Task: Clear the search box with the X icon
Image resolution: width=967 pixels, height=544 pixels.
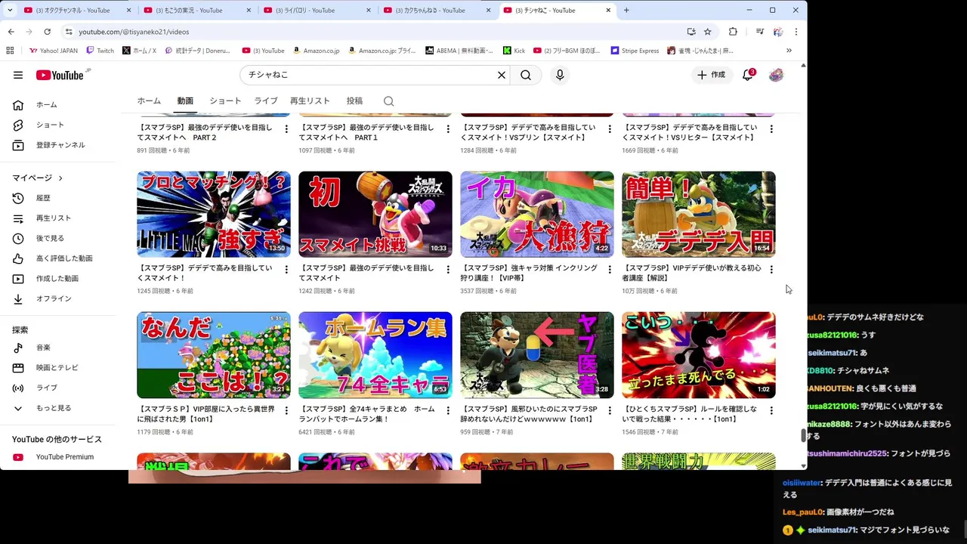Action: click(501, 75)
